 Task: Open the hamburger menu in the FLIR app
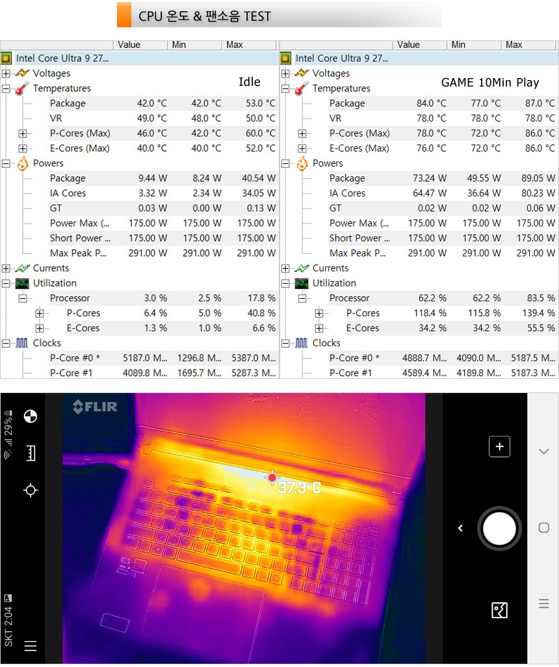tap(31, 646)
